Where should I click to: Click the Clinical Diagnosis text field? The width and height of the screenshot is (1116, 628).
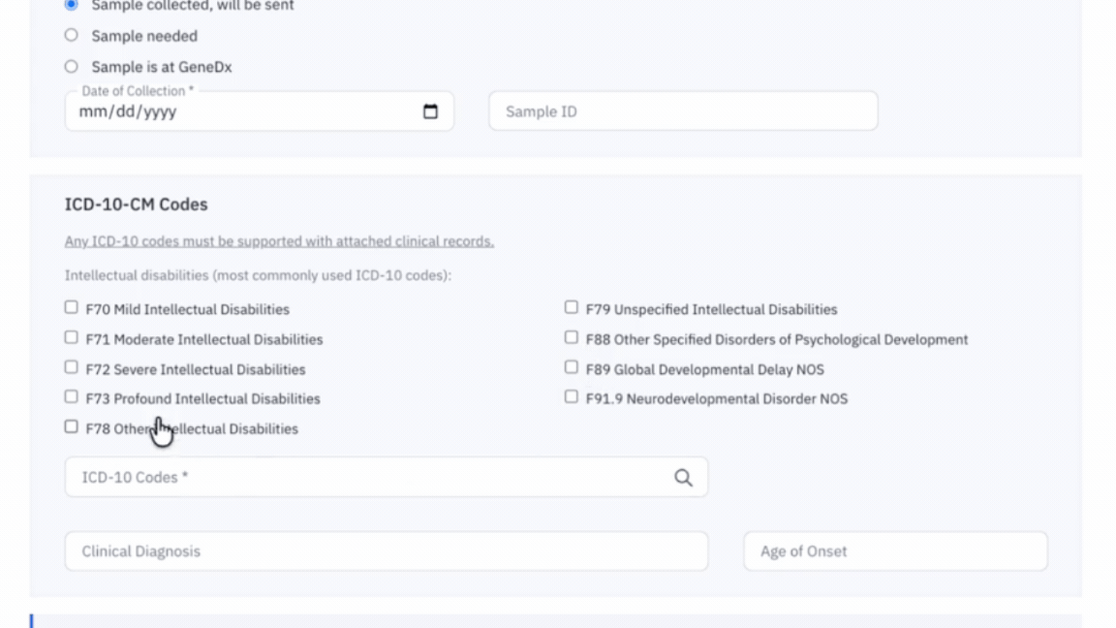pyautogui.click(x=387, y=551)
